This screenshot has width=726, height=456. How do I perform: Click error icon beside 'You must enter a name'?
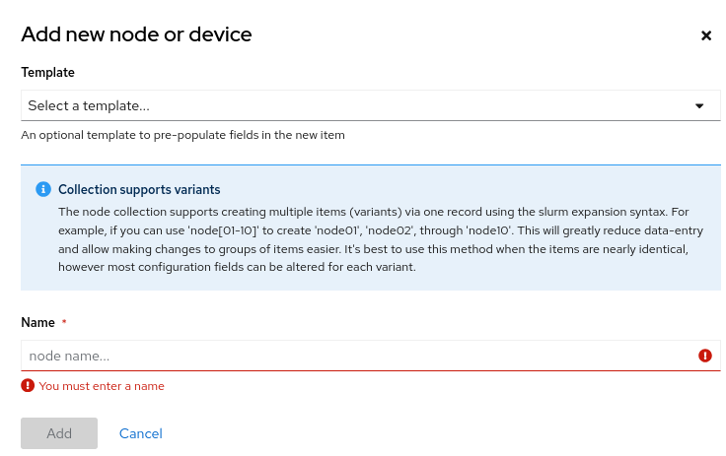(x=28, y=386)
